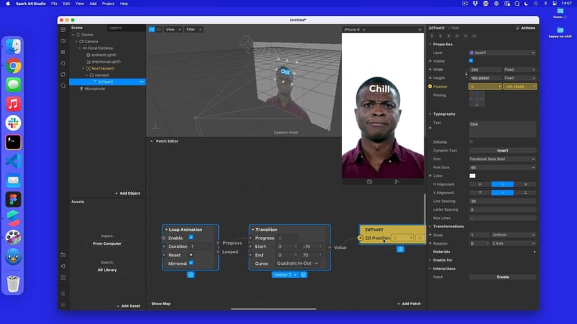
Task: Click the simulator hamburger menu icon
Action: (x=420, y=30)
